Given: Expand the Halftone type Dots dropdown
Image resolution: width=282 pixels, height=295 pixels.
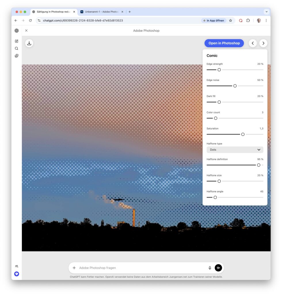Looking at the screenshot, I should click(x=235, y=150).
